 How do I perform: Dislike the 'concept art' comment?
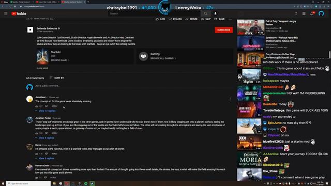click(x=47, y=106)
